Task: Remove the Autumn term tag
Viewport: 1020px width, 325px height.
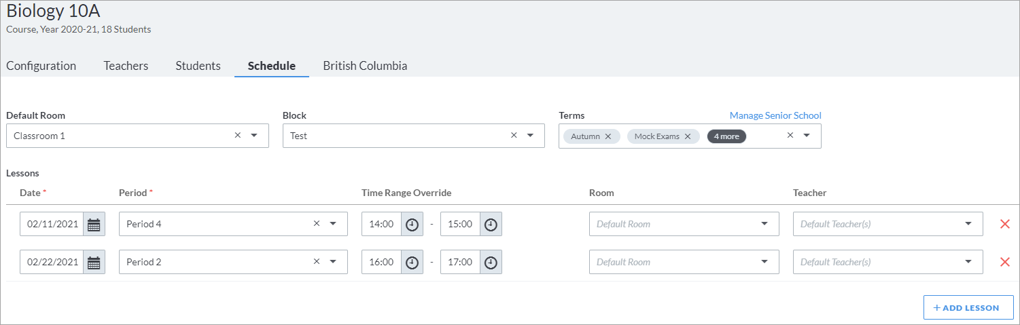Action: [608, 136]
